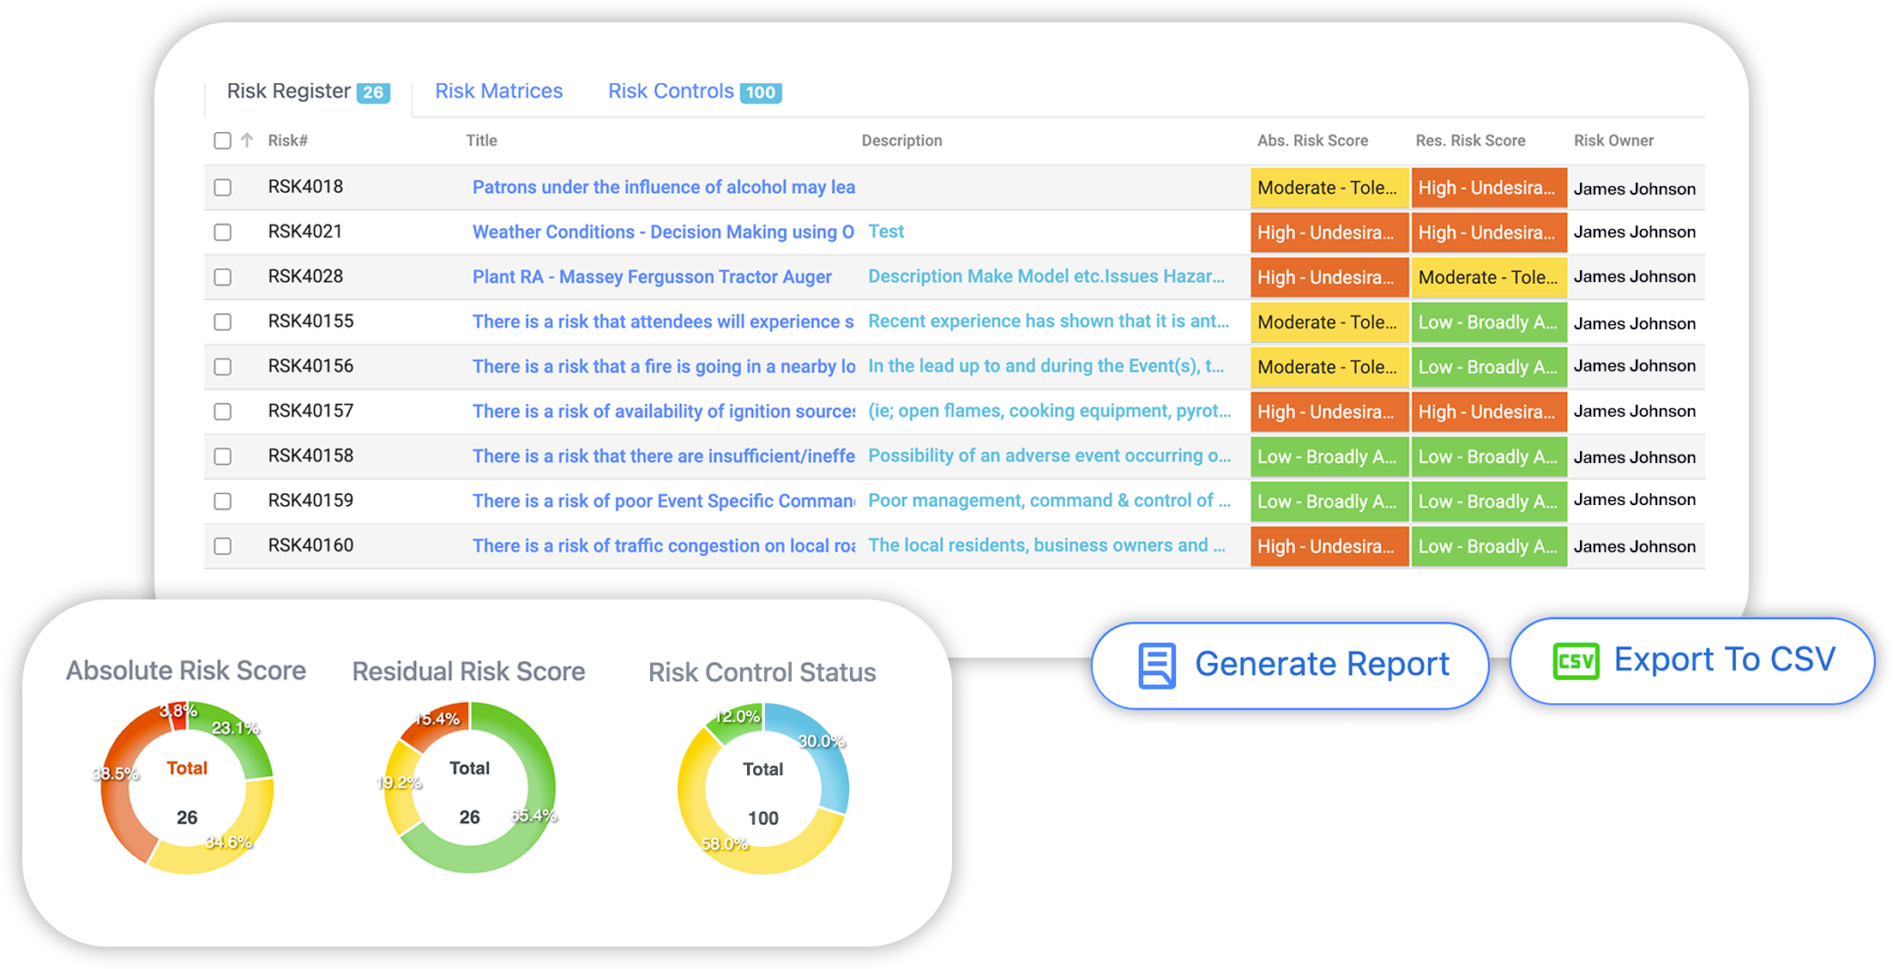Open the Weather Conditions Decision Making risk
The width and height of the screenshot is (1893, 969).
[x=662, y=232]
